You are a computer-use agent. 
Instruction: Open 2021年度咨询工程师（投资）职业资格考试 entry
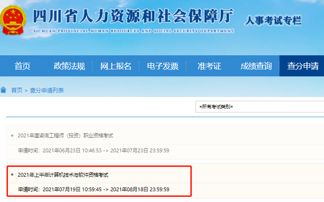tap(65, 135)
